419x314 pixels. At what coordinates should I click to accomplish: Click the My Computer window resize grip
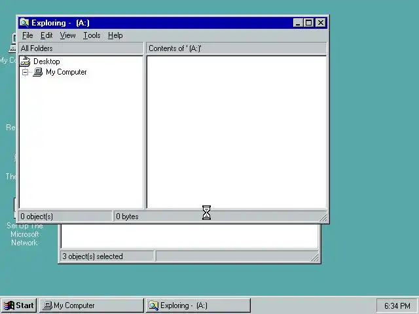click(x=315, y=257)
